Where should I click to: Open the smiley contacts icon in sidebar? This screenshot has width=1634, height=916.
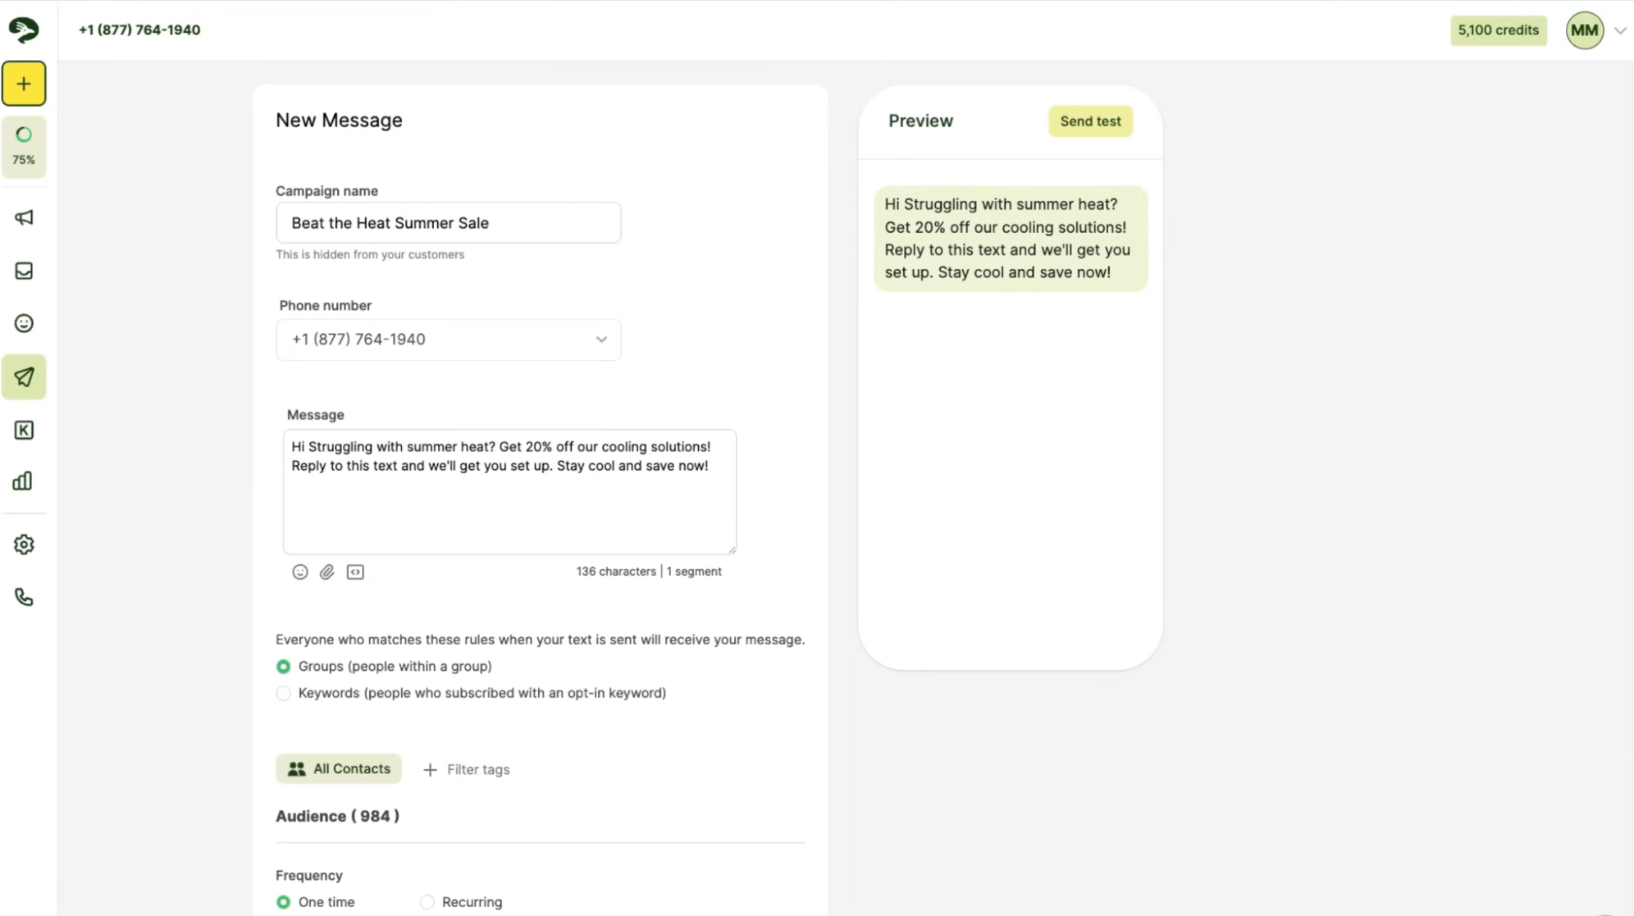pos(24,323)
